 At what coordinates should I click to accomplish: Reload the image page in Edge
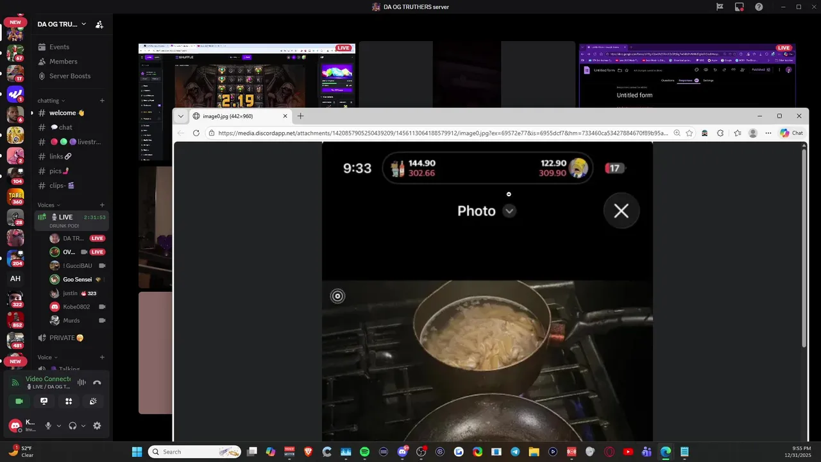pyautogui.click(x=196, y=133)
